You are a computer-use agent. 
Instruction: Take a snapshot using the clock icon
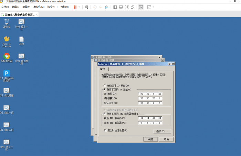tap(95, 7)
